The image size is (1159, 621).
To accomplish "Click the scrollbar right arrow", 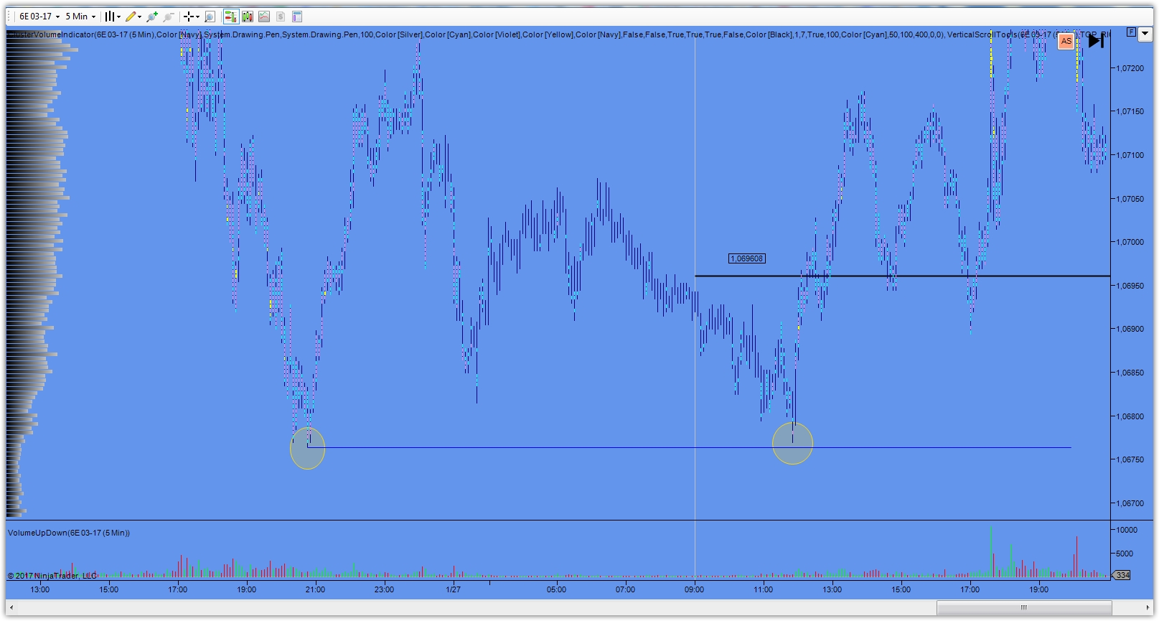I will [1148, 607].
